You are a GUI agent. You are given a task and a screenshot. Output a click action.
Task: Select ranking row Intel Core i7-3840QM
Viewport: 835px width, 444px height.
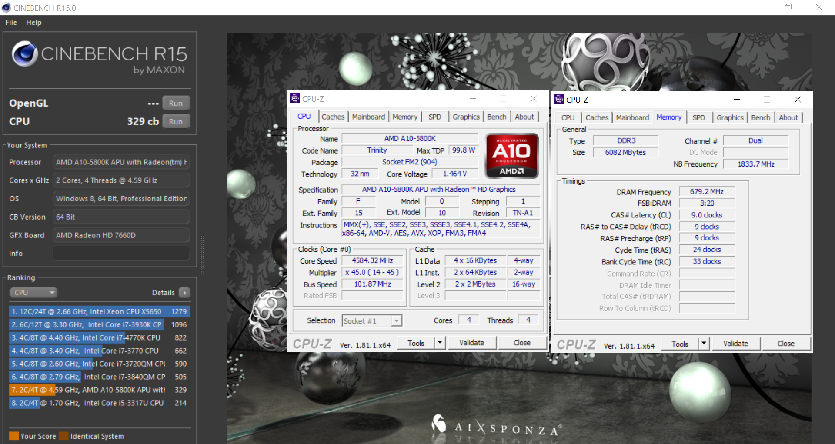point(99,377)
